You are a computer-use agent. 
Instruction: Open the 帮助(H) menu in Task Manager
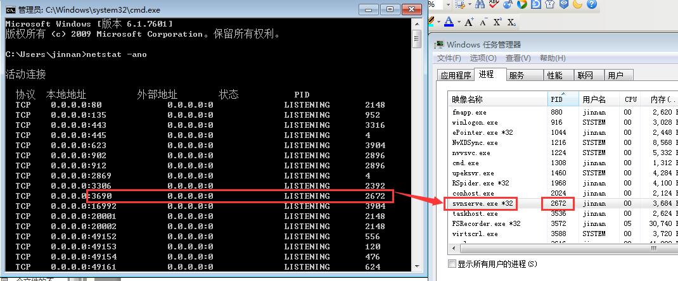coord(553,58)
